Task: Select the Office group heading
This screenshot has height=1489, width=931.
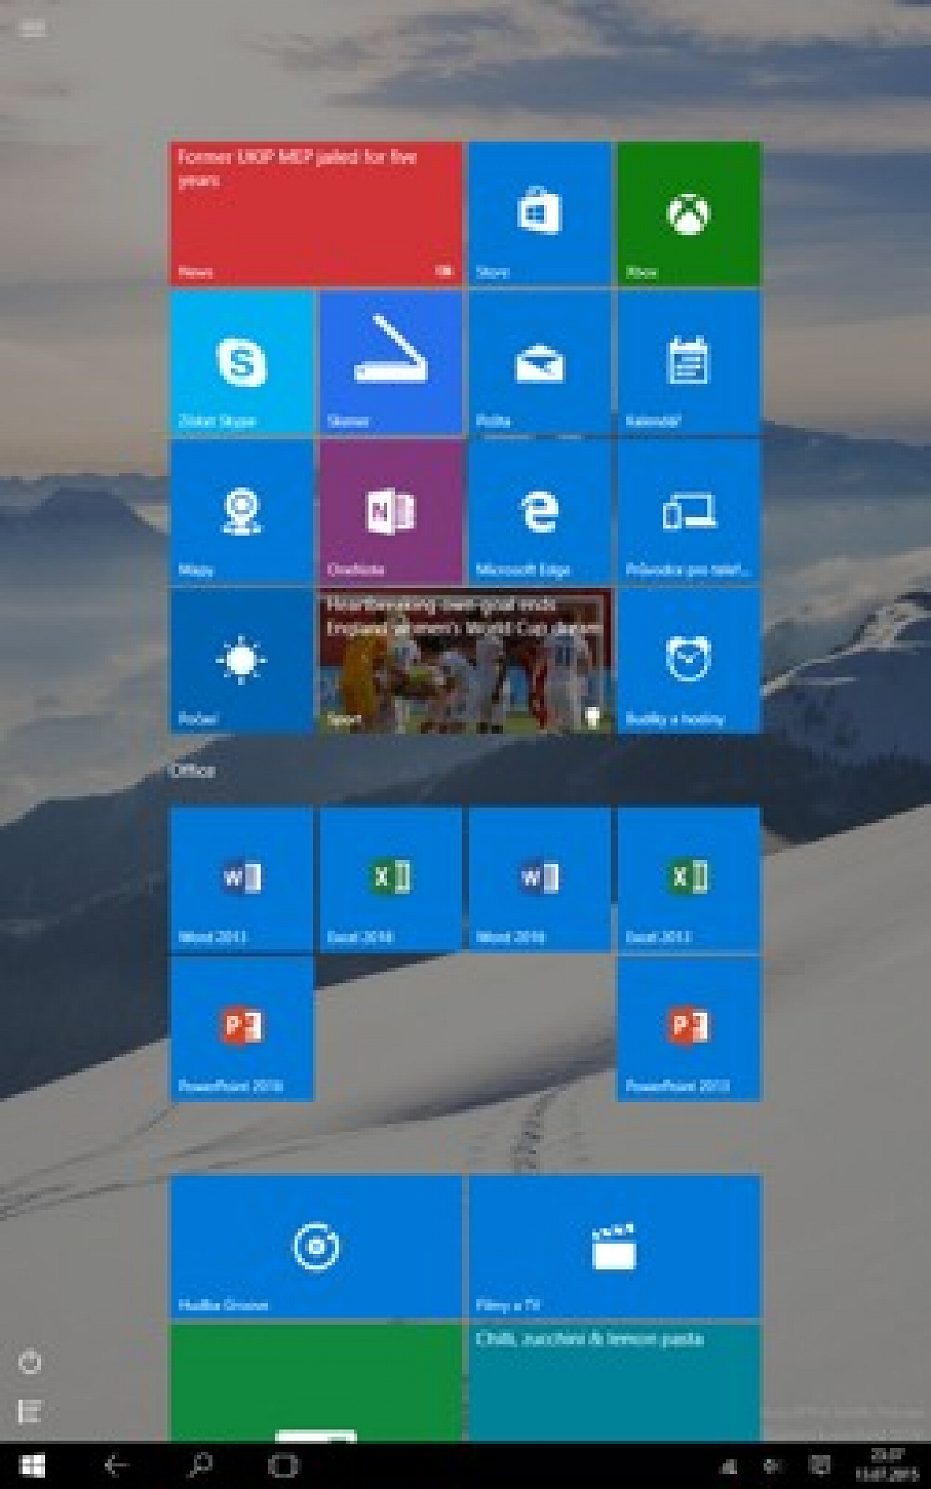Action: pos(194,771)
